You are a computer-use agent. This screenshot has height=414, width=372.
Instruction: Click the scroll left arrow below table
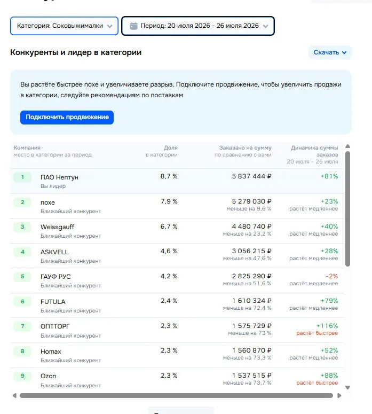tap(14, 395)
